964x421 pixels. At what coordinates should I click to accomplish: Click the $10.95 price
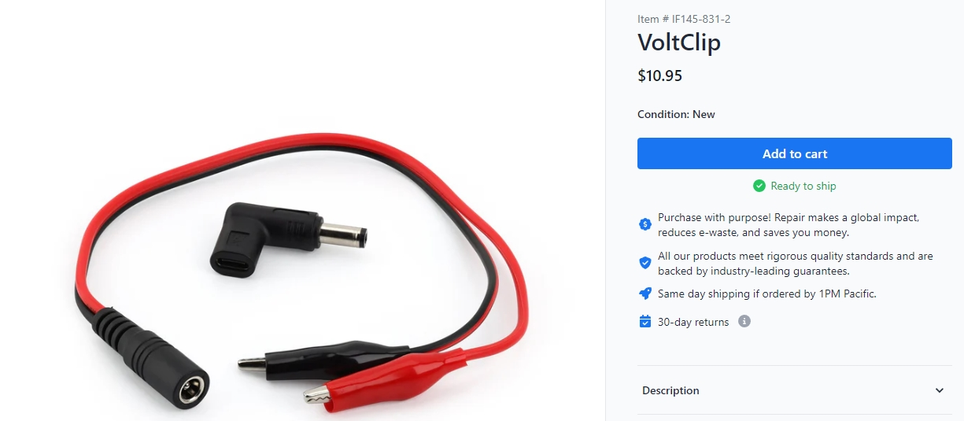click(659, 76)
